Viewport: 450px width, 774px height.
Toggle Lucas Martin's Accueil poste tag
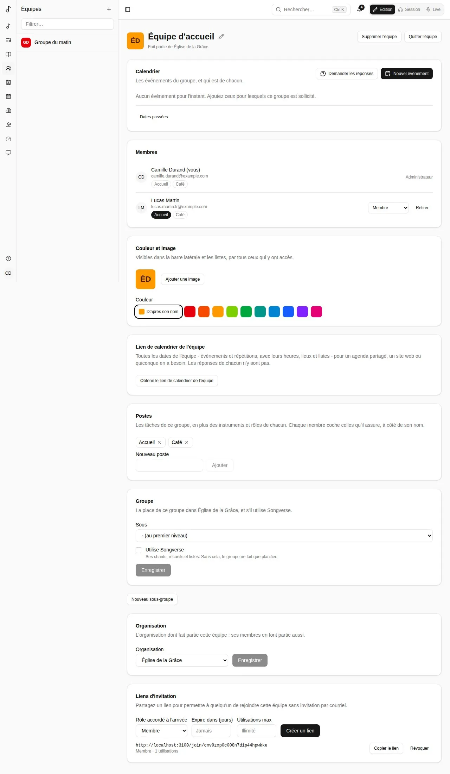click(161, 215)
